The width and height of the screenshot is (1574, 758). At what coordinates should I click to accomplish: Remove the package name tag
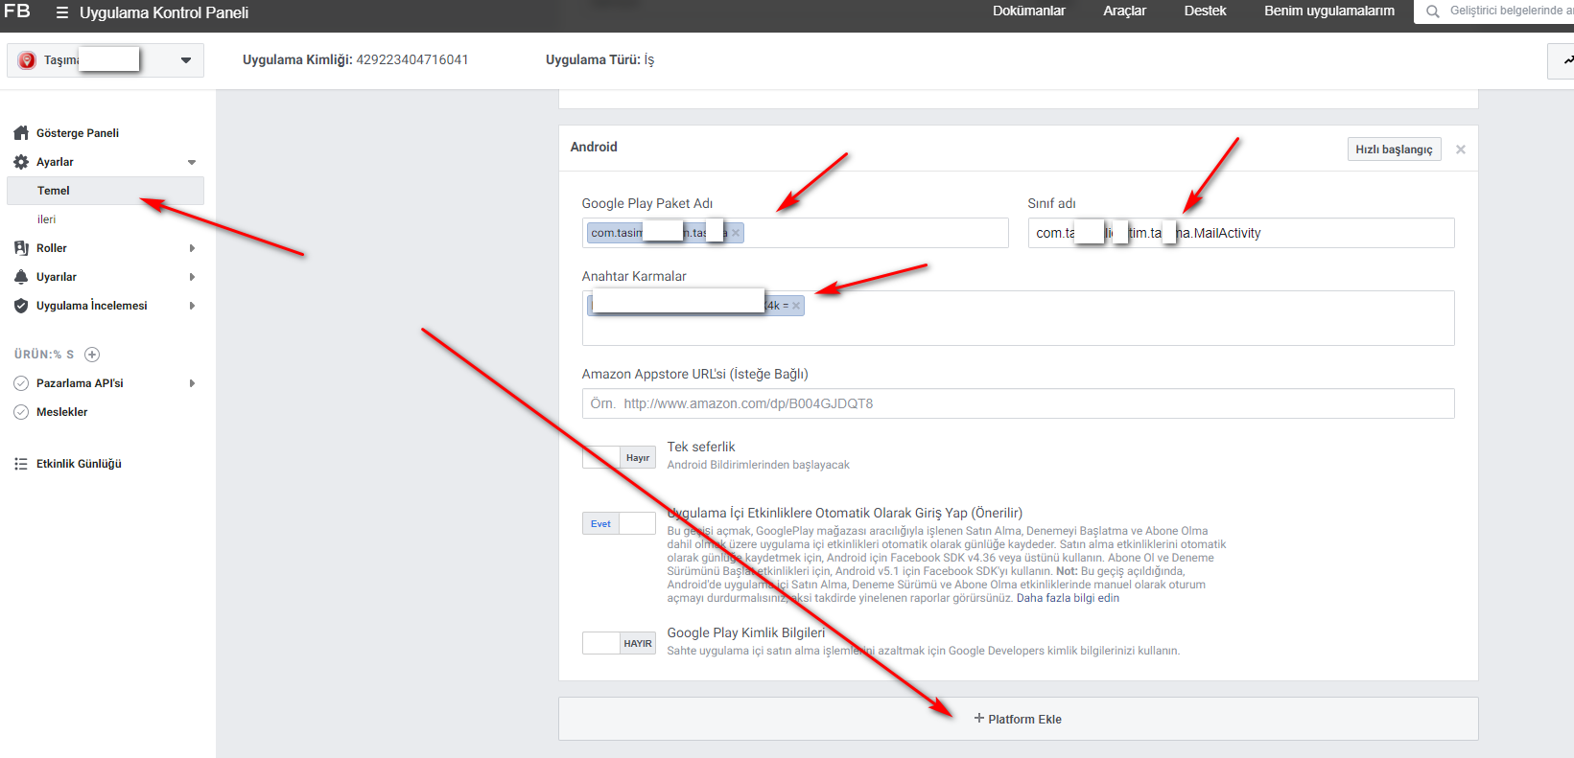pos(736,233)
